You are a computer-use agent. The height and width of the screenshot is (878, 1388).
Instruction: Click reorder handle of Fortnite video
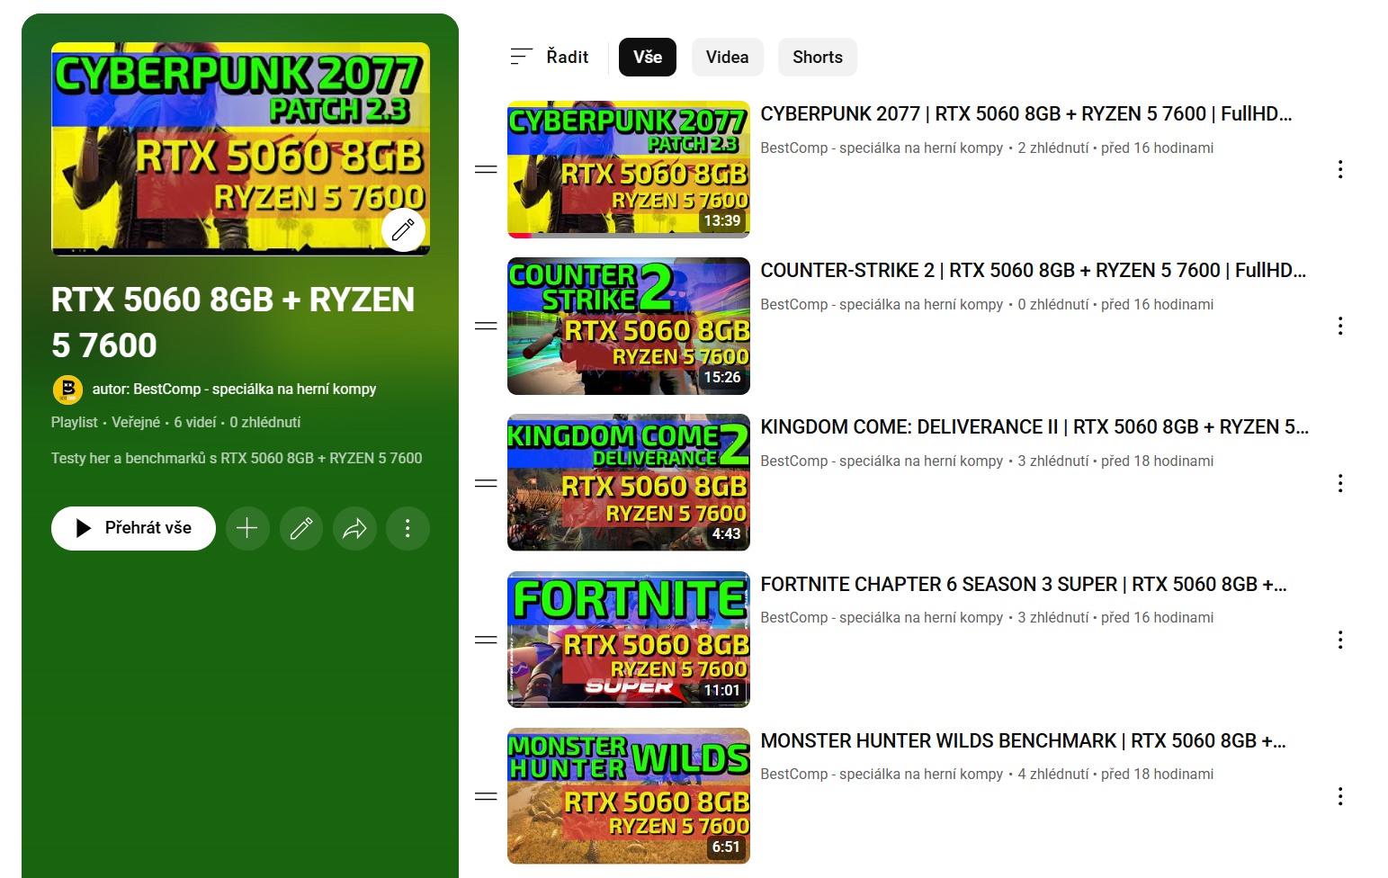pos(486,640)
